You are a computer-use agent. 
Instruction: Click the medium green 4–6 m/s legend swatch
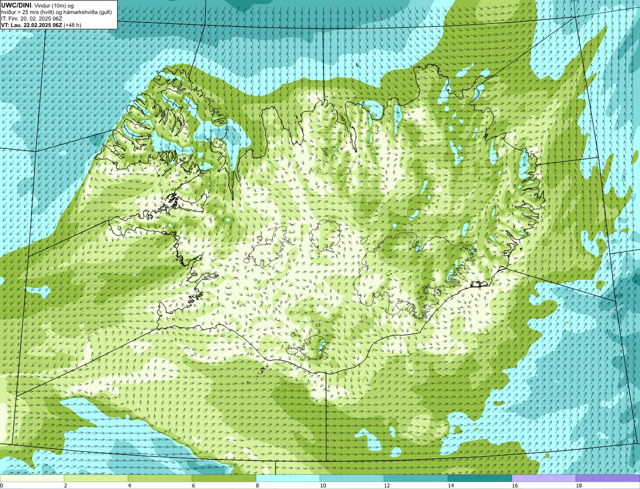click(160, 478)
